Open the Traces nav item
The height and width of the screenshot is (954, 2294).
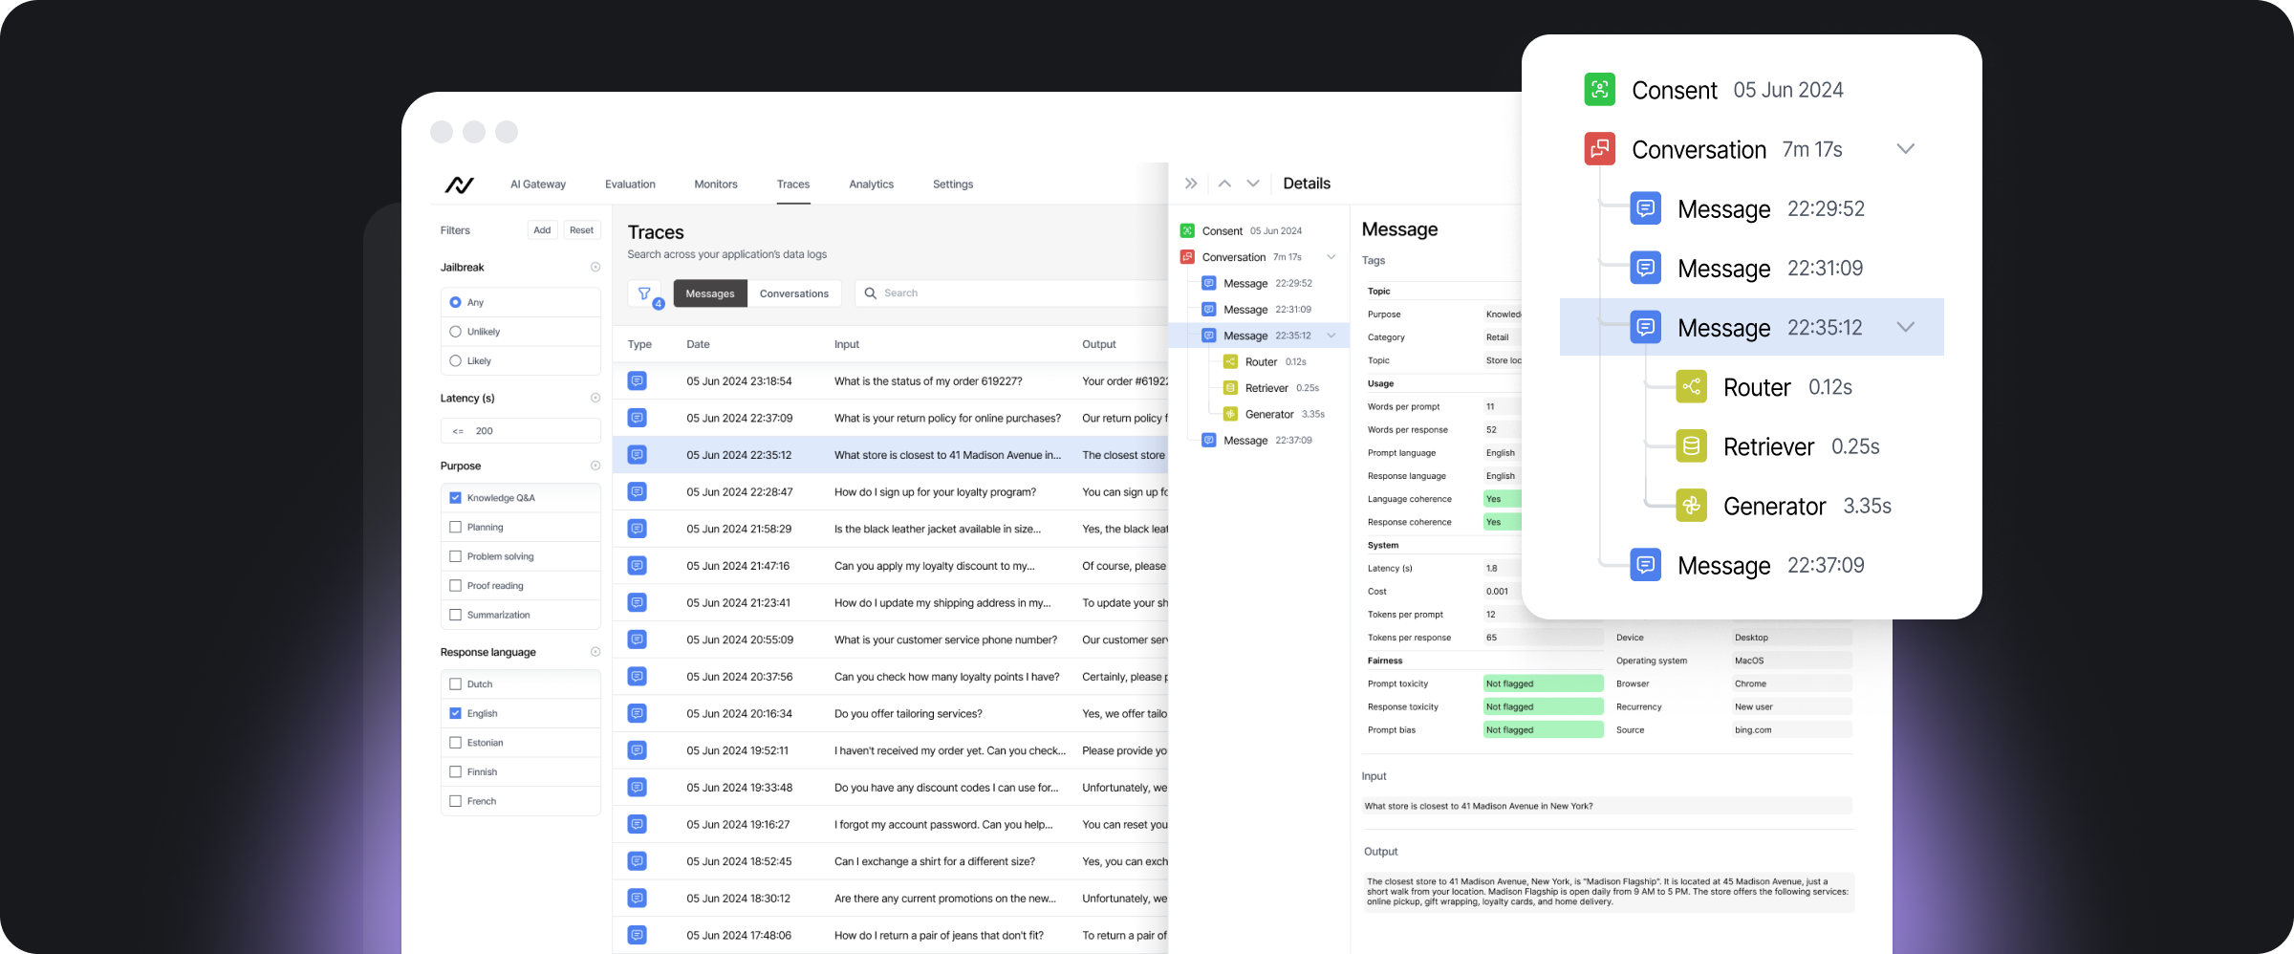click(x=793, y=184)
